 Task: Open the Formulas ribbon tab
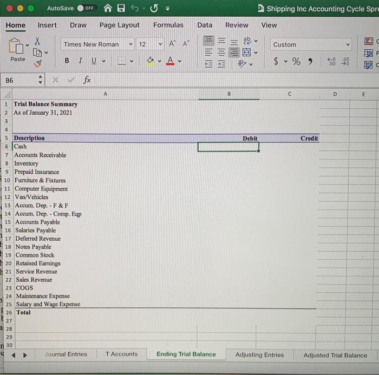[168, 25]
